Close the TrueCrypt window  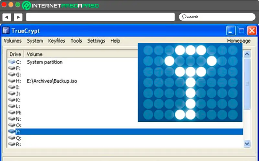tap(252, 31)
